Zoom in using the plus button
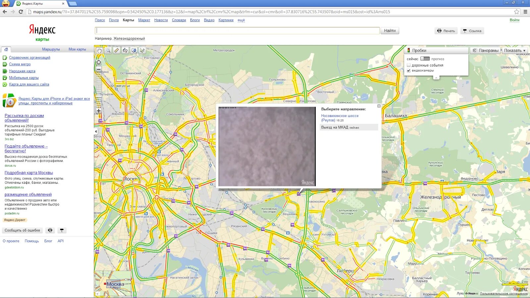 (x=99, y=111)
